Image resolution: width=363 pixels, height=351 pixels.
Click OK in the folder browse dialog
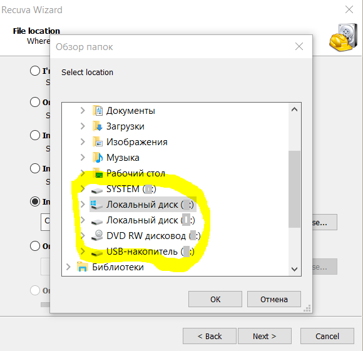(215, 299)
